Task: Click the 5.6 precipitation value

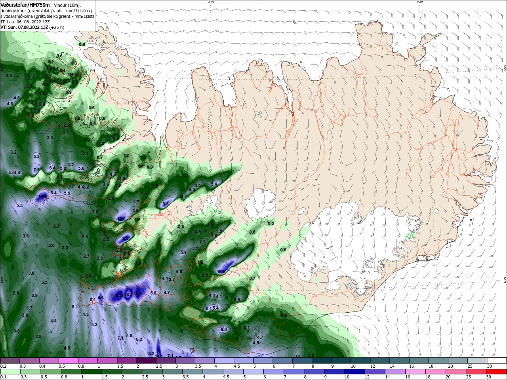Action: click(81, 168)
